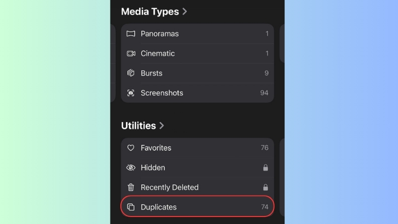Tap the lock icon on Hidden
This screenshot has height=224, width=398.
tap(265, 168)
